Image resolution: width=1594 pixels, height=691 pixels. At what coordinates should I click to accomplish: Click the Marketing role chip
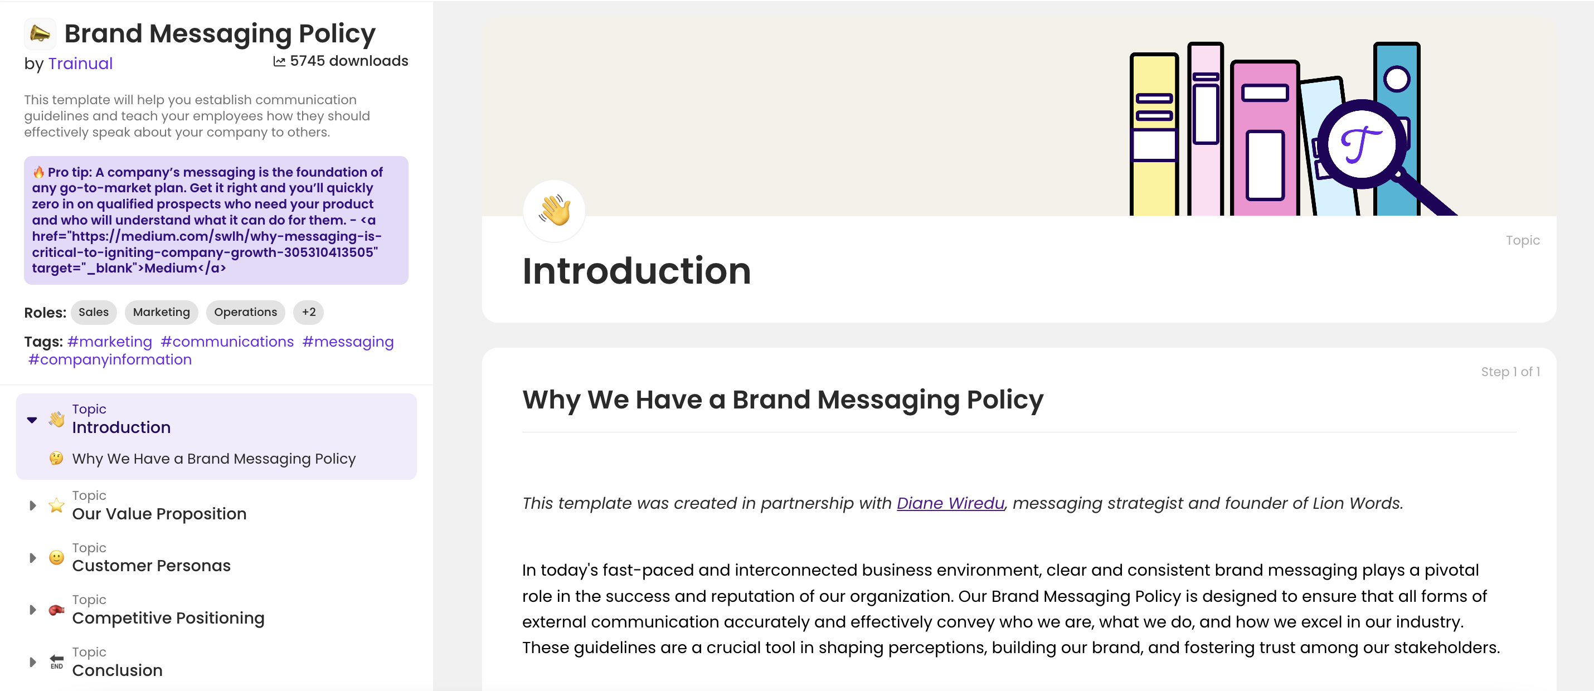161,313
